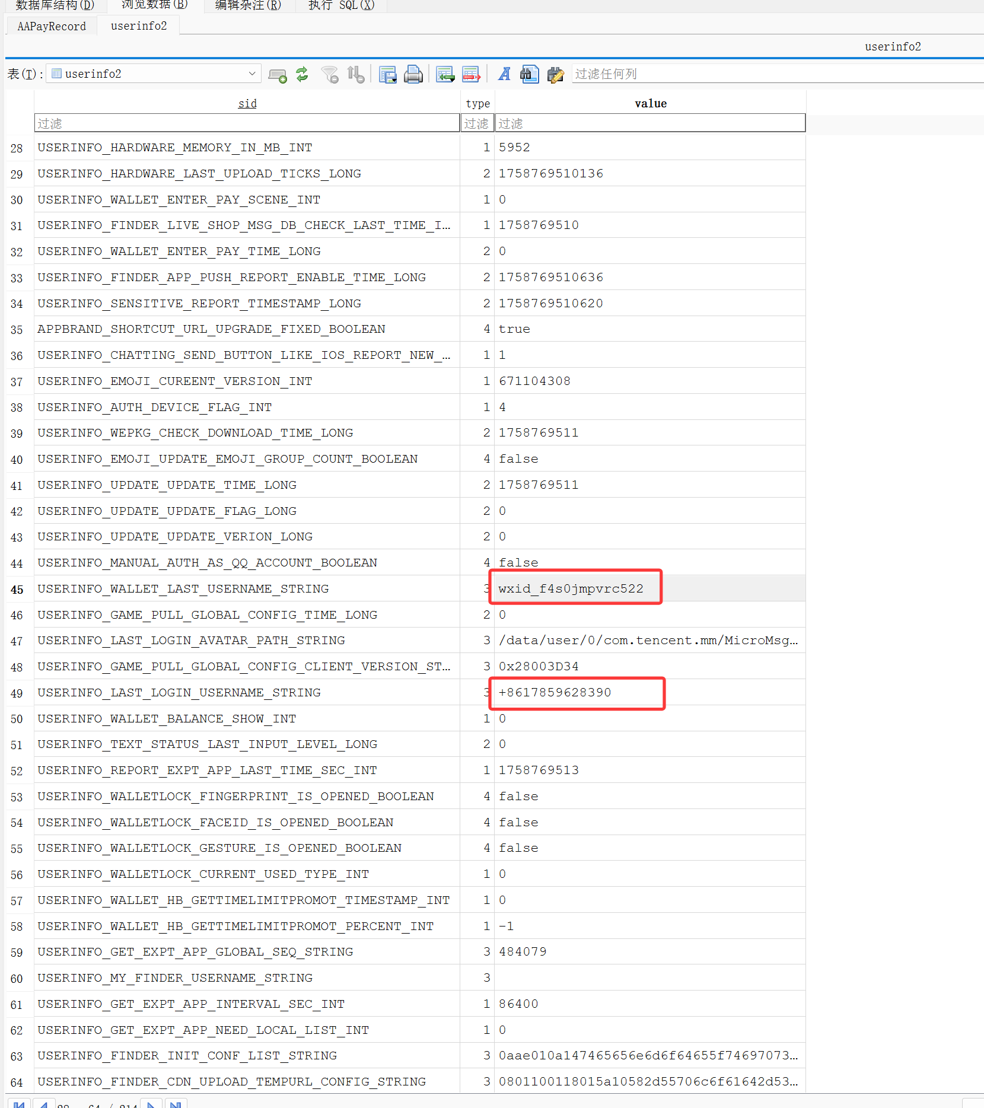Select the +8617859628390 value cell
Image resolution: width=984 pixels, height=1108 pixels.
[650, 692]
